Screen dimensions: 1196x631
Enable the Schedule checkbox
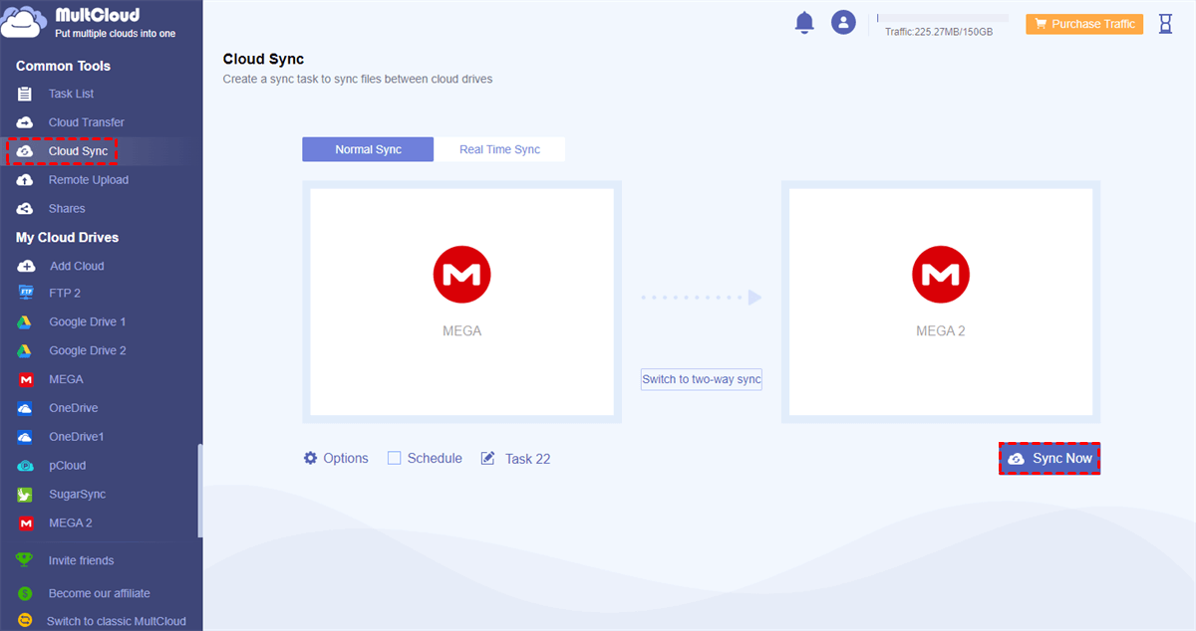pyautogui.click(x=394, y=458)
